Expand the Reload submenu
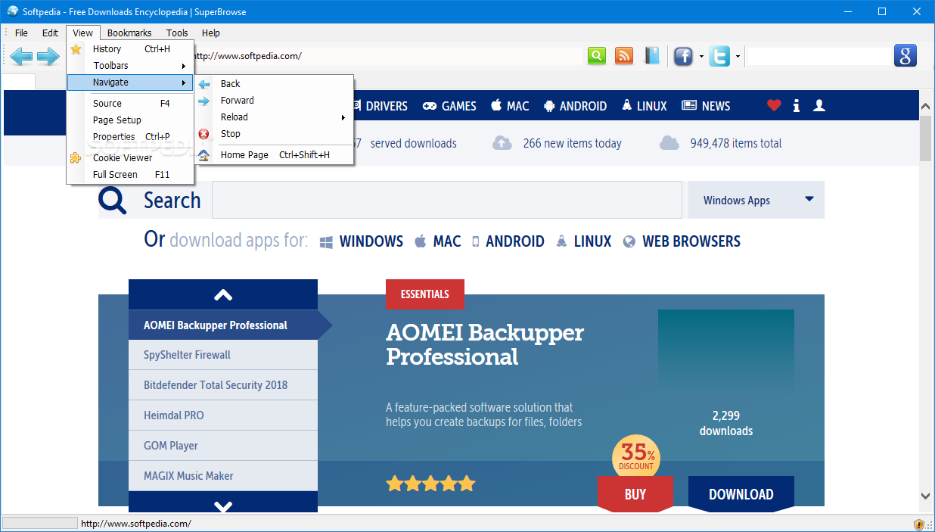 click(x=274, y=117)
